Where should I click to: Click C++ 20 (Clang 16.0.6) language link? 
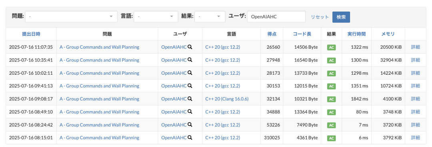(227, 99)
